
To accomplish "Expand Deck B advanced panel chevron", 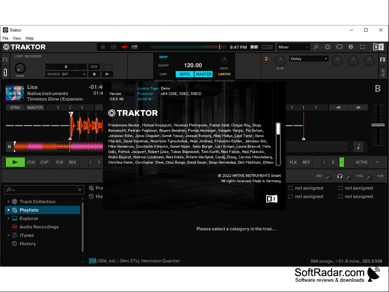I will coord(377,162).
